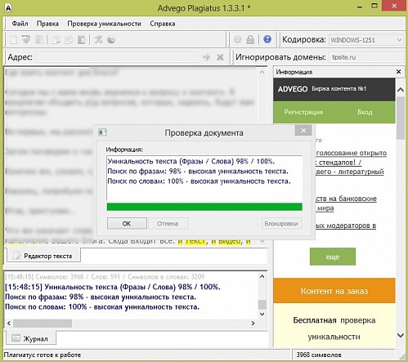Click the go arrow next to Адрес field

coord(206,57)
